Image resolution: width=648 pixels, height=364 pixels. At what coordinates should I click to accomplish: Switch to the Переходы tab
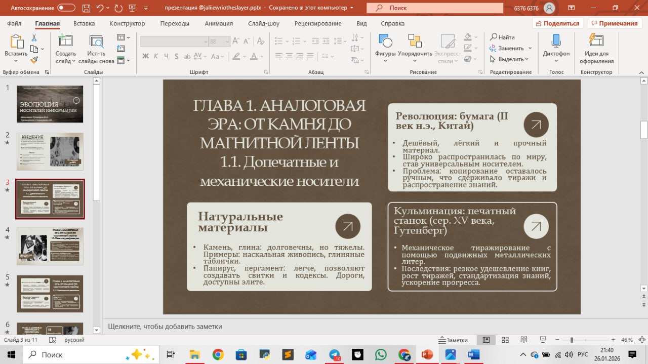(x=175, y=24)
